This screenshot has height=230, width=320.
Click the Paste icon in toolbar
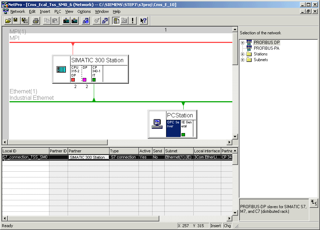(55, 21)
